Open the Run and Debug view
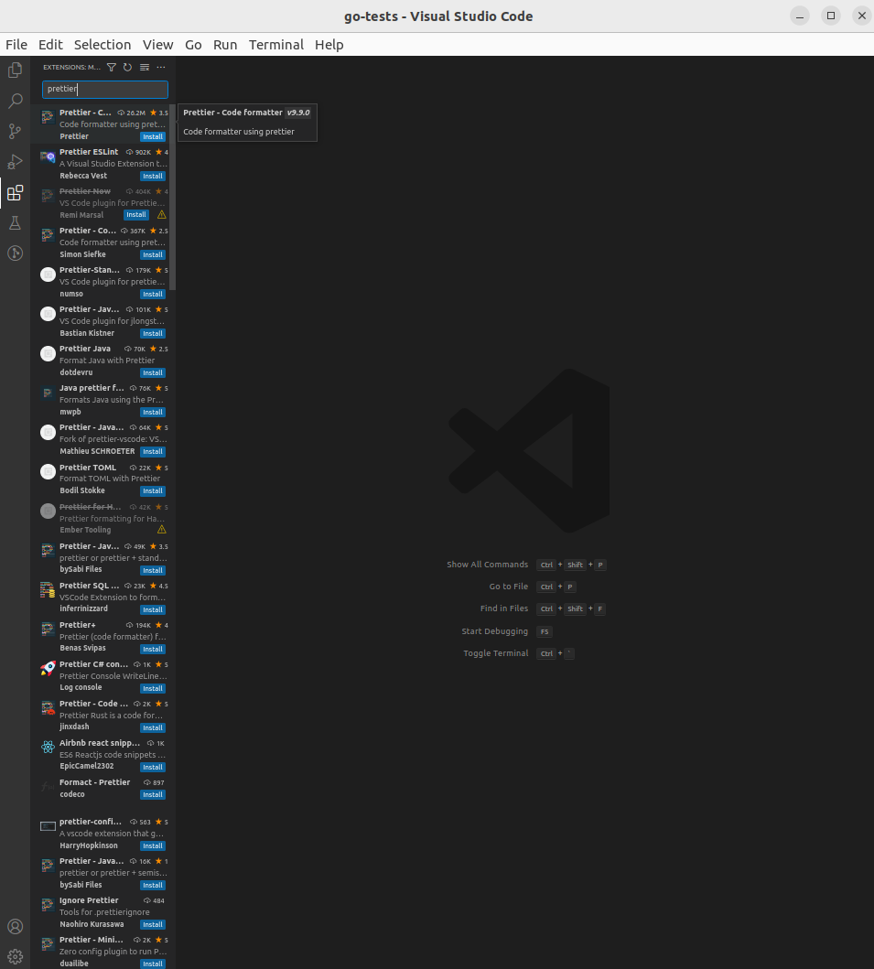This screenshot has width=874, height=969. pyautogui.click(x=15, y=162)
